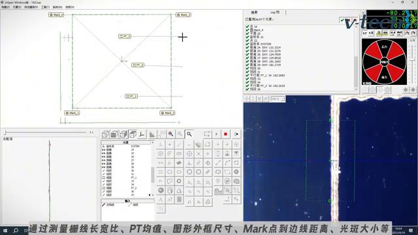Select the sphere element tool
This screenshot has width=418, height=235.
point(161,190)
